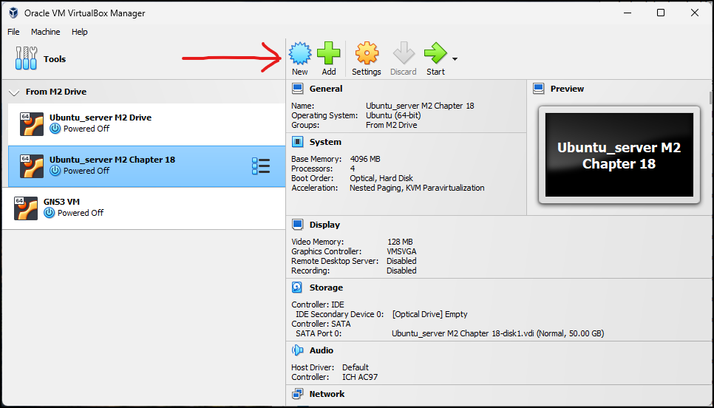Select the Tools entry
The height and width of the screenshot is (408, 714).
(x=143, y=58)
